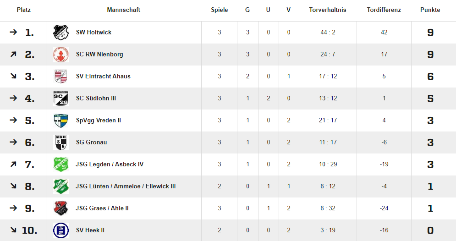The width and height of the screenshot is (456, 241).
Task: Open the SW Holtwick team link
Action: click(x=93, y=32)
